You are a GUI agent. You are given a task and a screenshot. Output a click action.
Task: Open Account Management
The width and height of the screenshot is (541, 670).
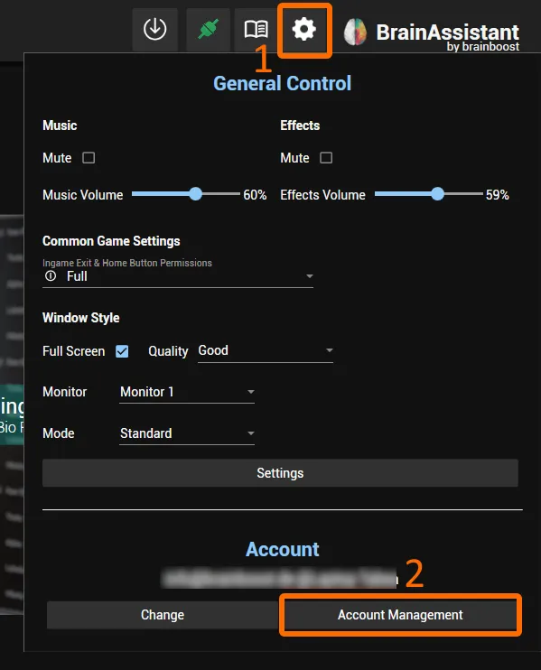coord(400,615)
